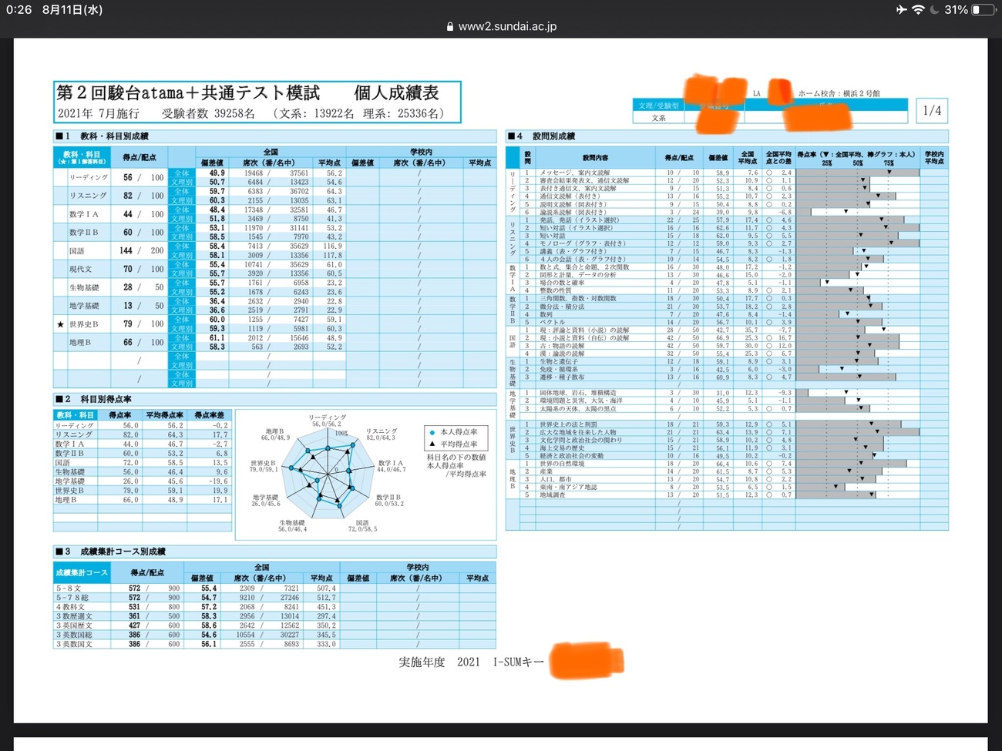Tap the 3英国歴文 course row
Image resolution: width=1002 pixels, height=751 pixels.
[x=274, y=625]
